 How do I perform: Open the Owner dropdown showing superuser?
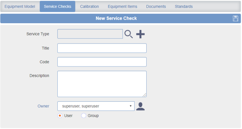click(96, 106)
